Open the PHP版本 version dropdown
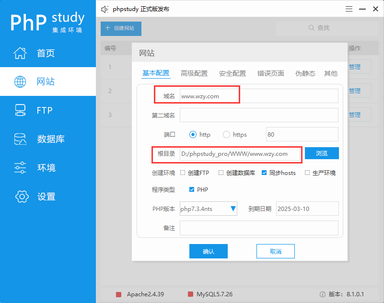This screenshot has width=384, height=303. coord(233,209)
